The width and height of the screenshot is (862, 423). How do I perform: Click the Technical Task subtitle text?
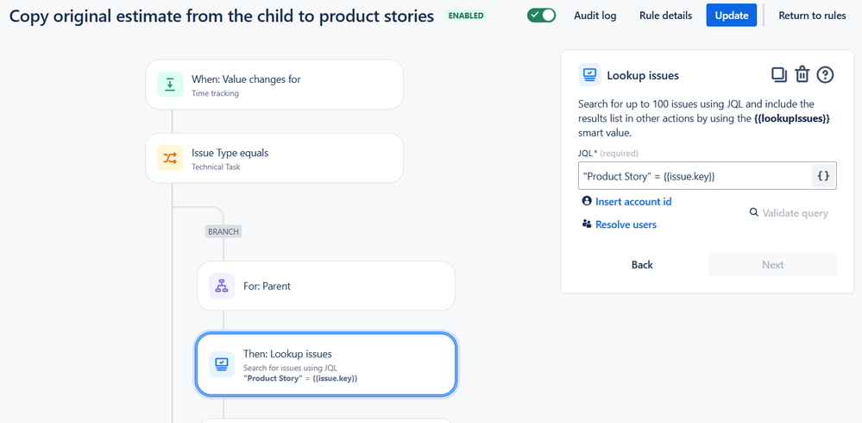click(x=216, y=167)
